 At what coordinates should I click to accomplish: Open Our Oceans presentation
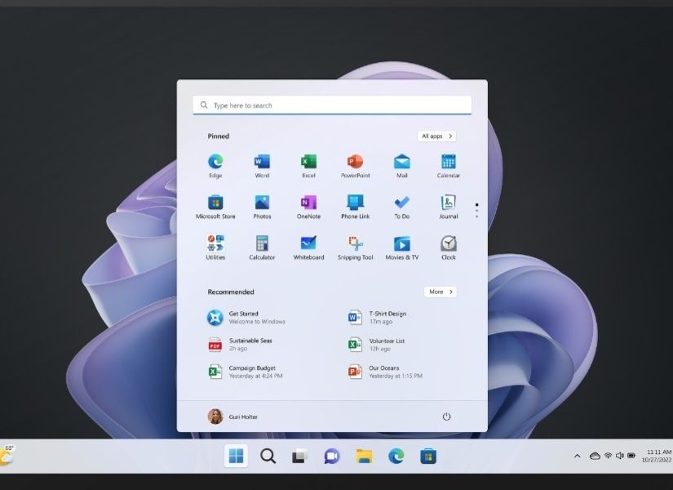click(385, 372)
